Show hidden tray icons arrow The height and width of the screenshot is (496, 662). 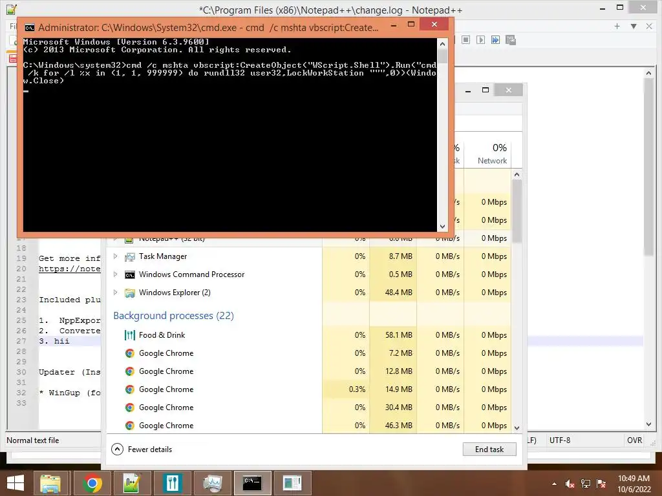(554, 484)
